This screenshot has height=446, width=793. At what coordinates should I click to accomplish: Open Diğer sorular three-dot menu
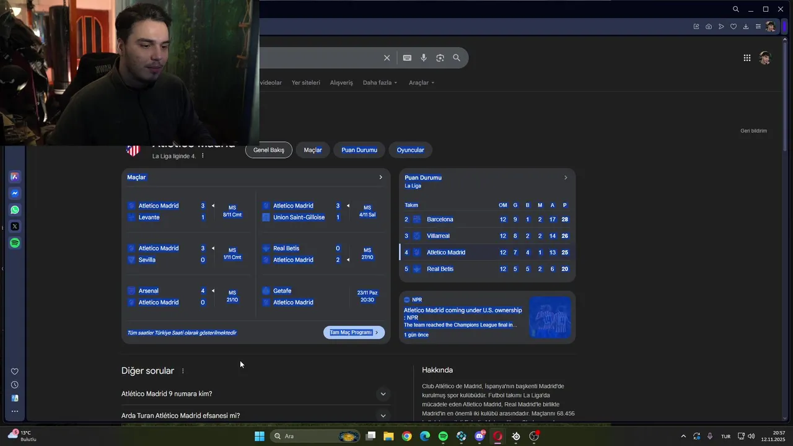[x=183, y=371]
